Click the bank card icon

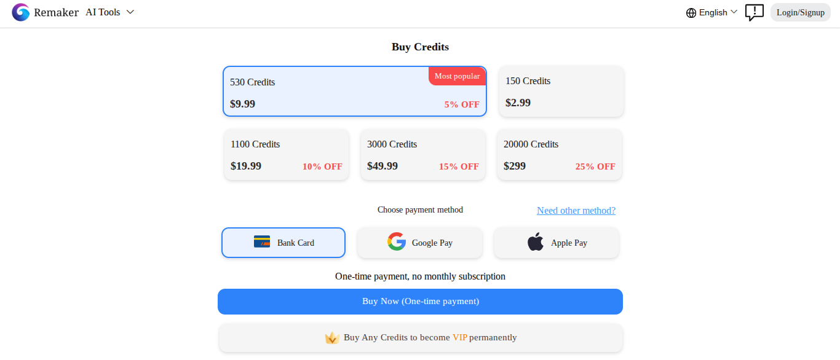[x=262, y=242]
